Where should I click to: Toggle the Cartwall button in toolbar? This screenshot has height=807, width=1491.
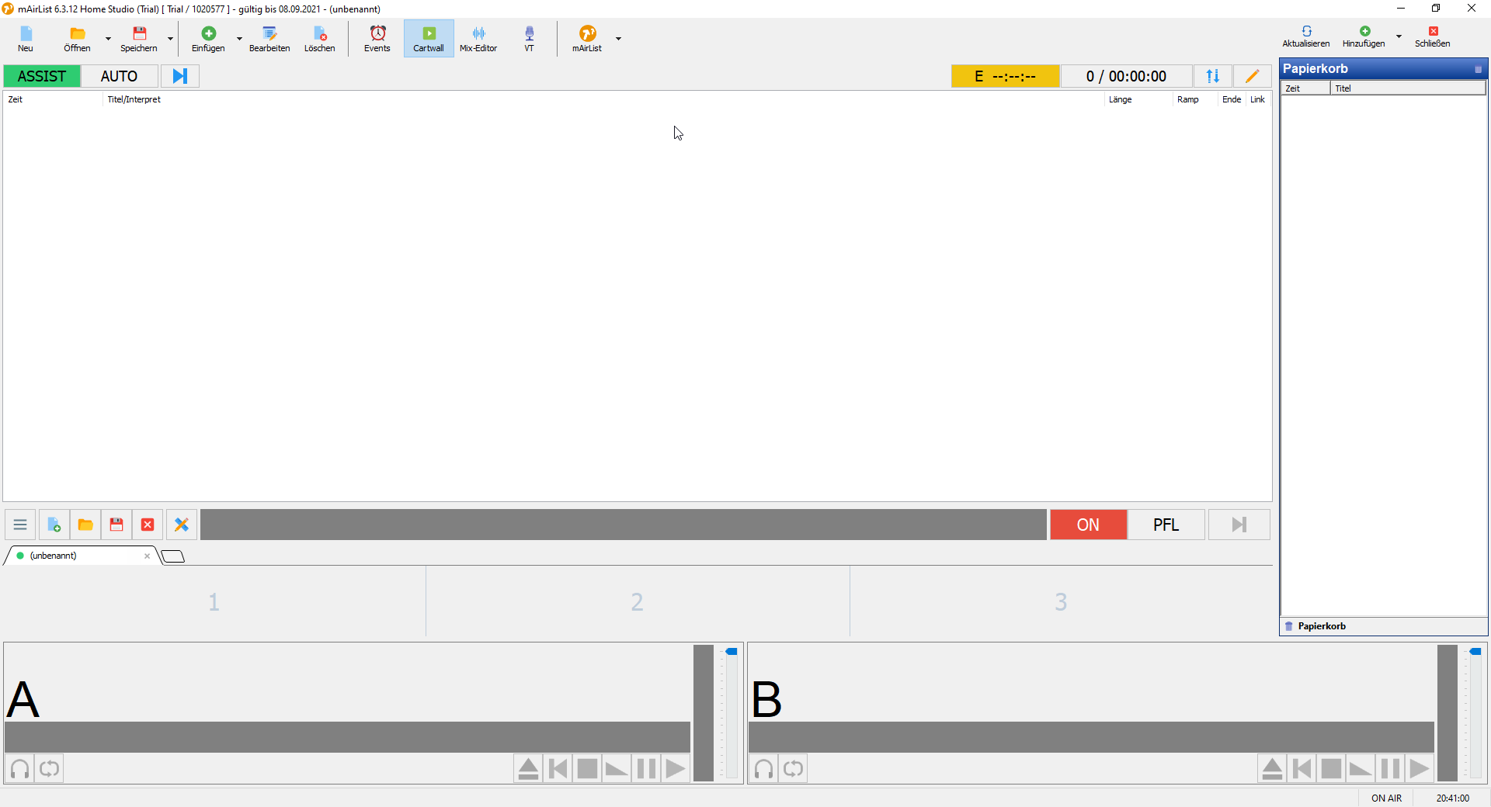(x=429, y=38)
